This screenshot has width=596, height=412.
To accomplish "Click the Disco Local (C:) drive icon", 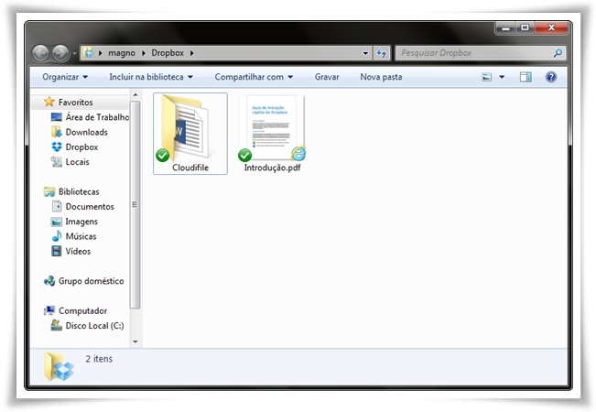I will click(x=56, y=325).
